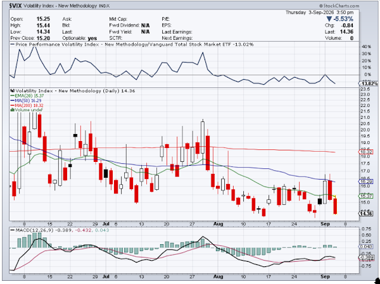Click the green 15.37 EMA(20) axis tag

point(367,196)
